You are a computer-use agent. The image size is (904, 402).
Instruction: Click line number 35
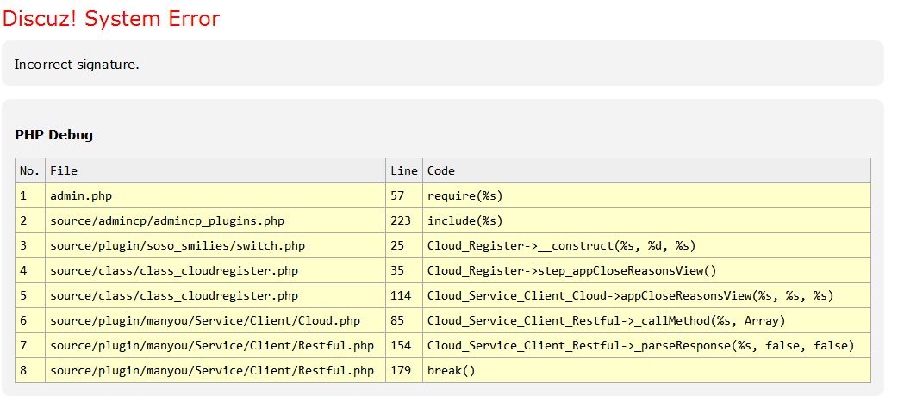pos(403,270)
